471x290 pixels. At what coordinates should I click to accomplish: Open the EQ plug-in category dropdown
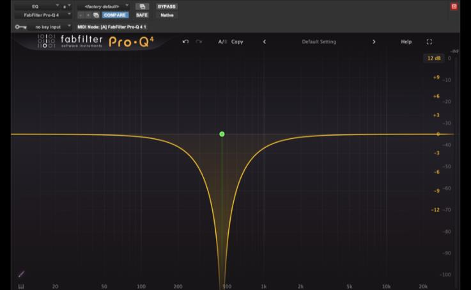36,6
